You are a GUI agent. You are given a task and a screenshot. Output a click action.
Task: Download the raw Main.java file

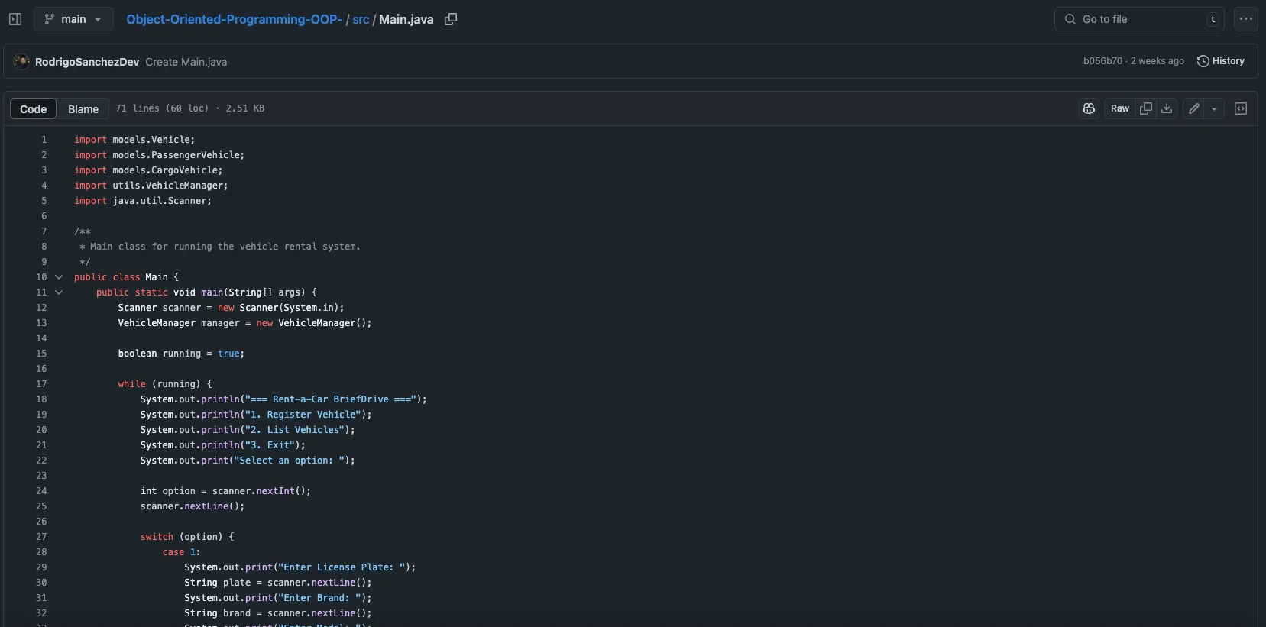tap(1167, 108)
